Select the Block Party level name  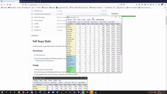[71, 56]
